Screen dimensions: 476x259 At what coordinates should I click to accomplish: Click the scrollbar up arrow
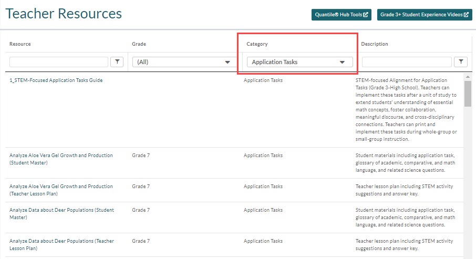(468, 77)
